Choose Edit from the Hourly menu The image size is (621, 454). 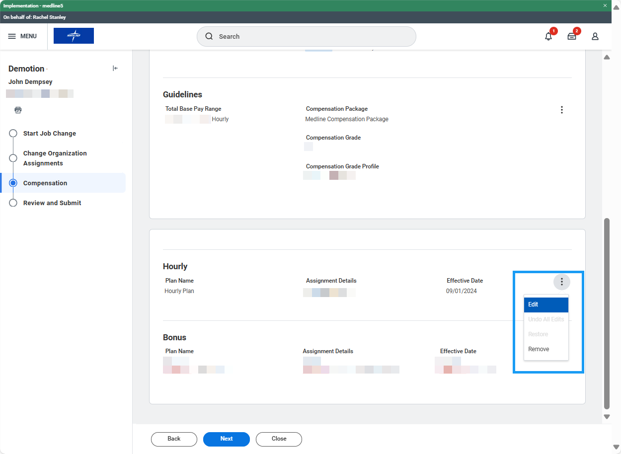pyautogui.click(x=545, y=304)
